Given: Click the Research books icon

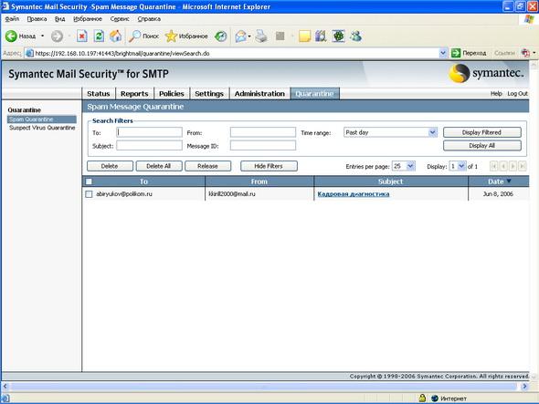Looking at the screenshot, I should (321, 36).
